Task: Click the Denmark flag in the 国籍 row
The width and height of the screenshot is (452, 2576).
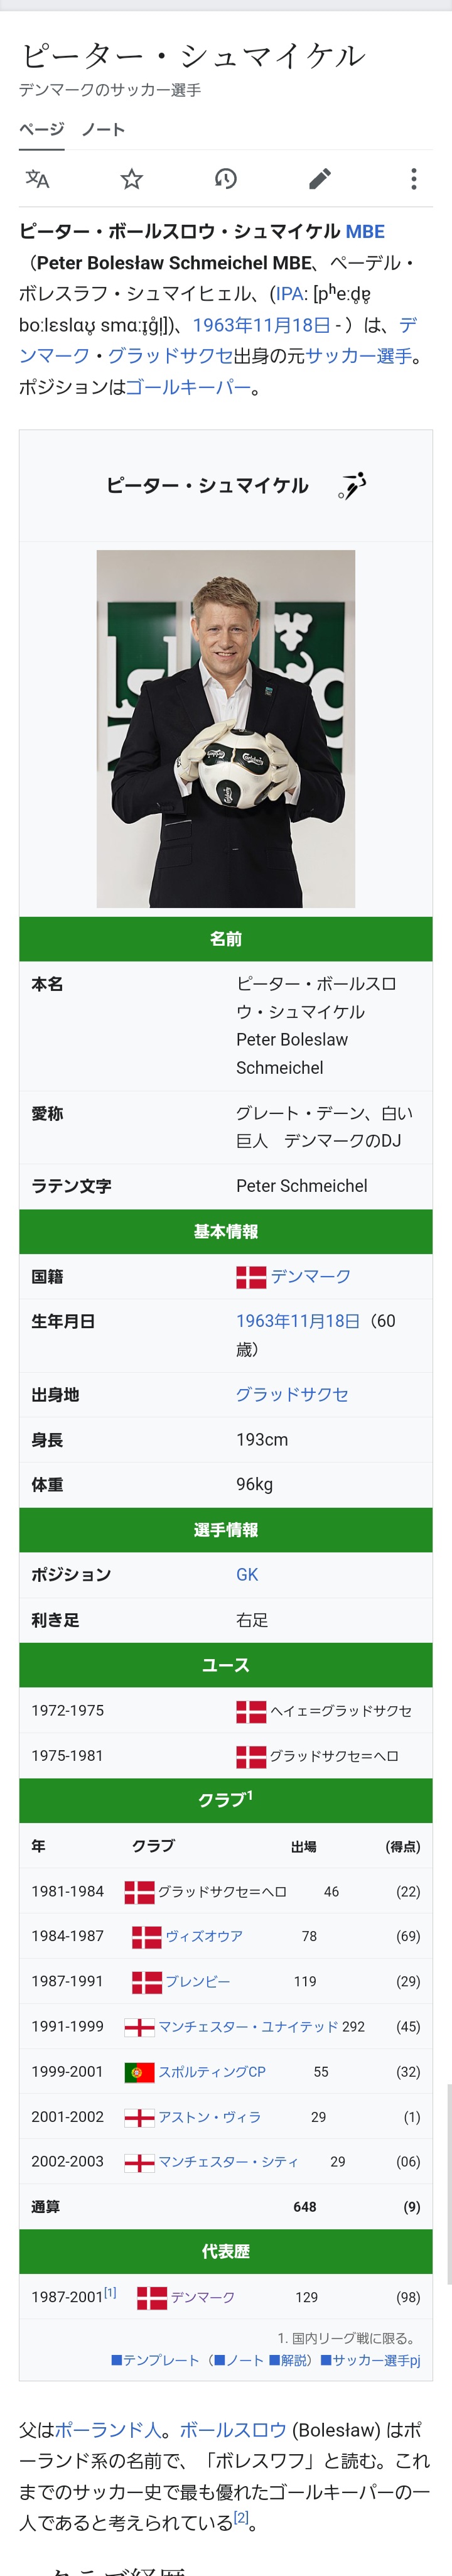Action: tap(251, 1276)
